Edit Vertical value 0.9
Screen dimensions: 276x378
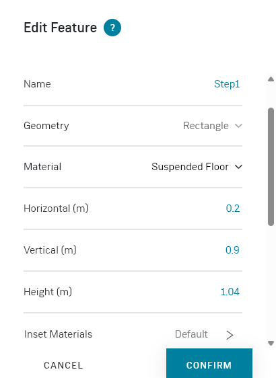point(232,250)
